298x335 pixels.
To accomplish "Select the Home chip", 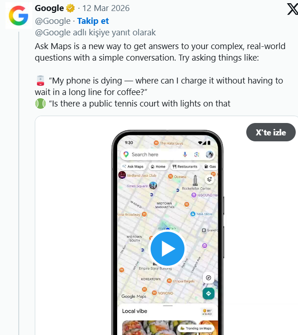I will 158,167.
